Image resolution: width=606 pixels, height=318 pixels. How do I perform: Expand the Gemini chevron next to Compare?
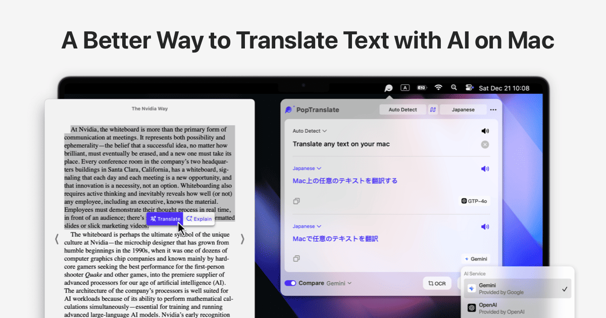coord(349,283)
